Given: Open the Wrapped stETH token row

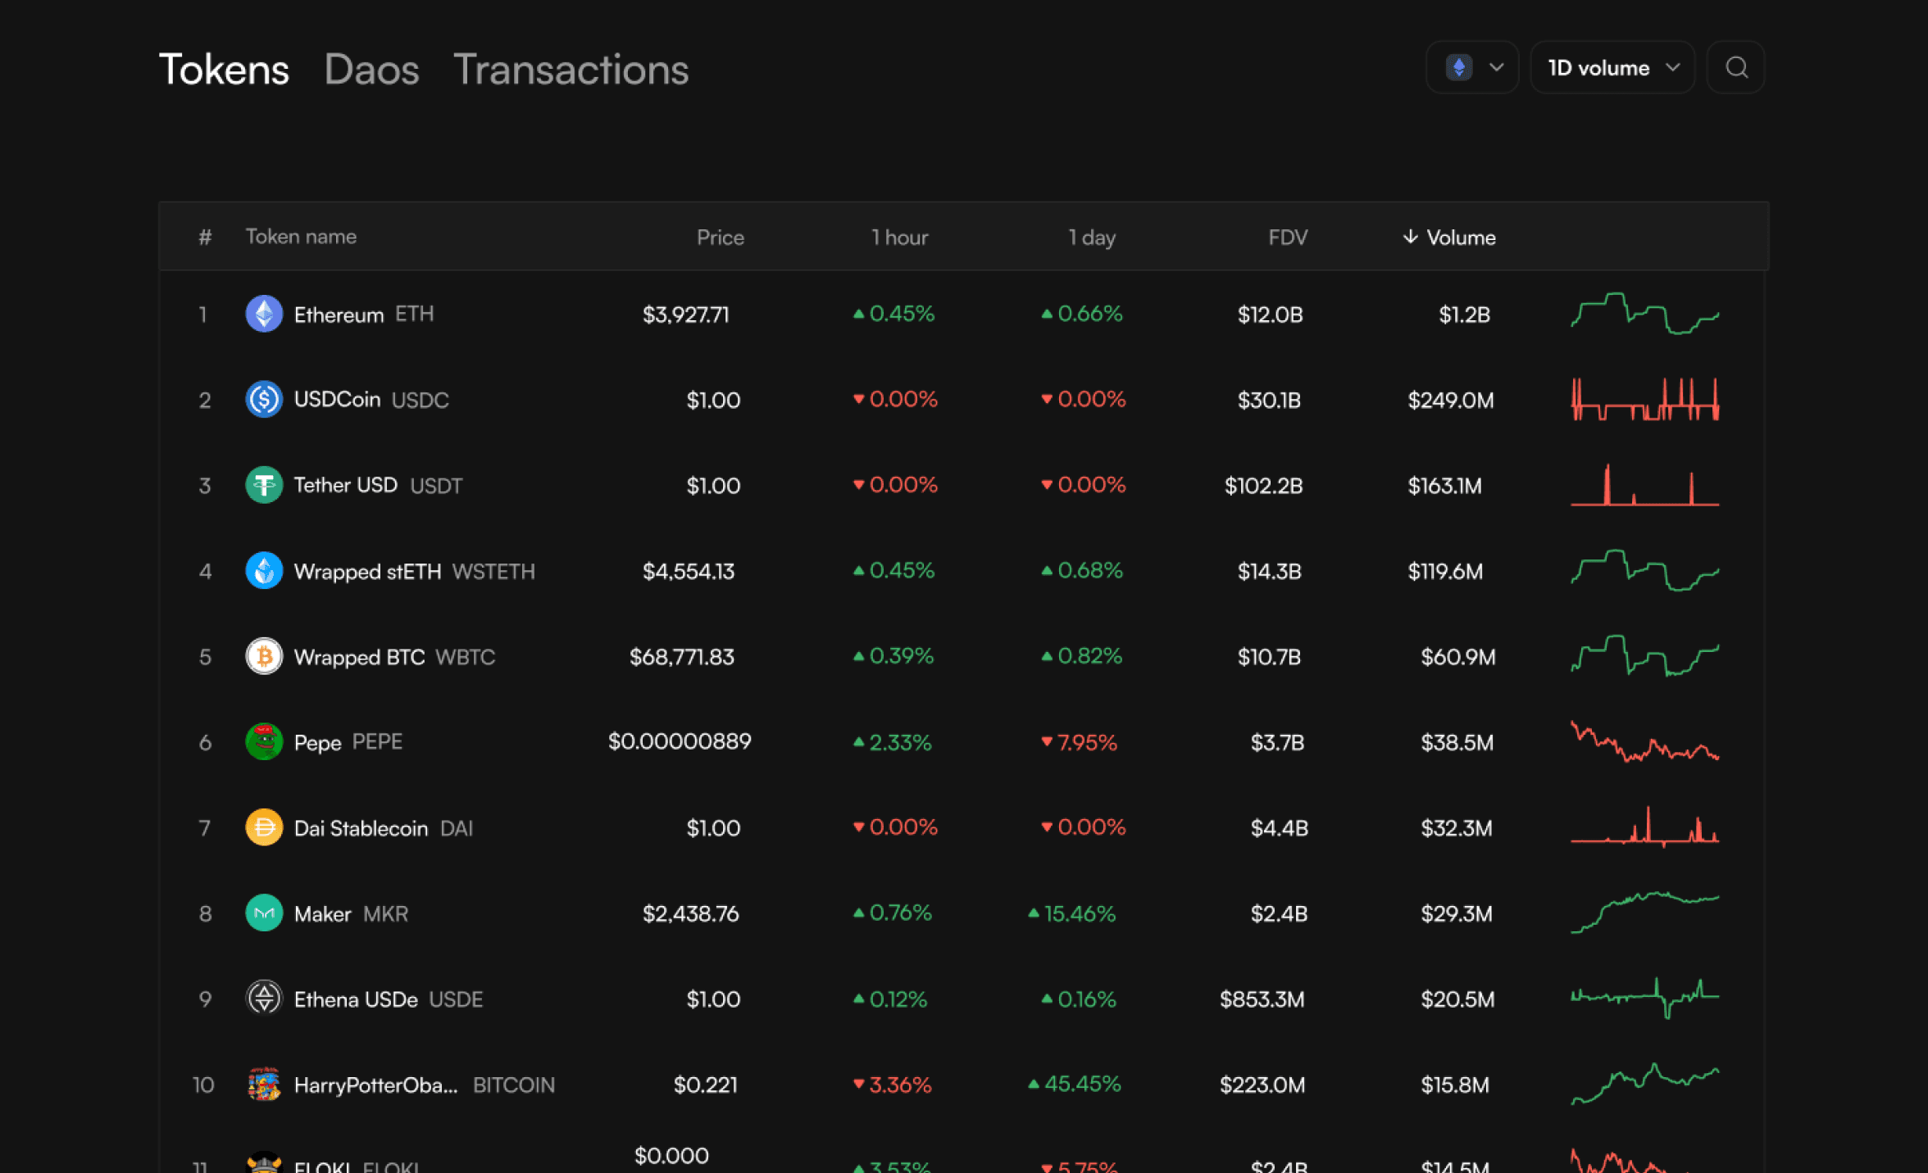Looking at the screenshot, I should (367, 571).
